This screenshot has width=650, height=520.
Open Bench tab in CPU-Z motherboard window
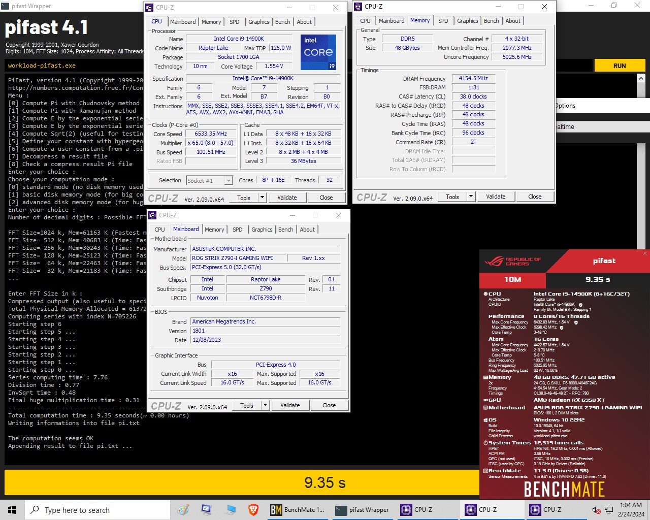click(286, 230)
